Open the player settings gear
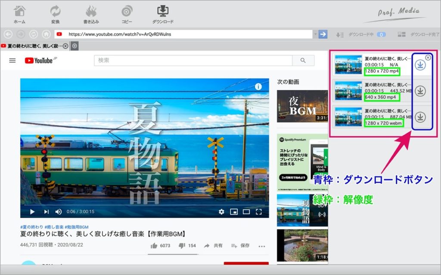The width and height of the screenshot is (441, 275). click(x=222, y=211)
